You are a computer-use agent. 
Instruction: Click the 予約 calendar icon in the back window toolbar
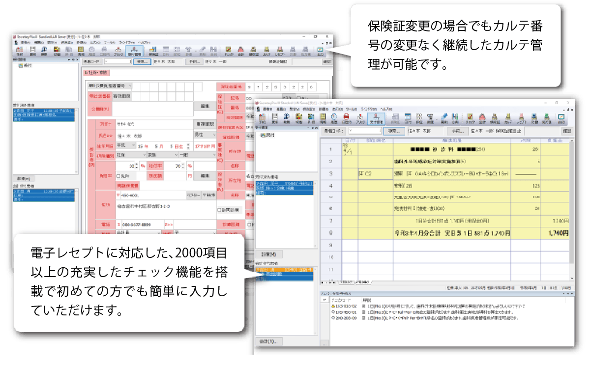(20, 50)
